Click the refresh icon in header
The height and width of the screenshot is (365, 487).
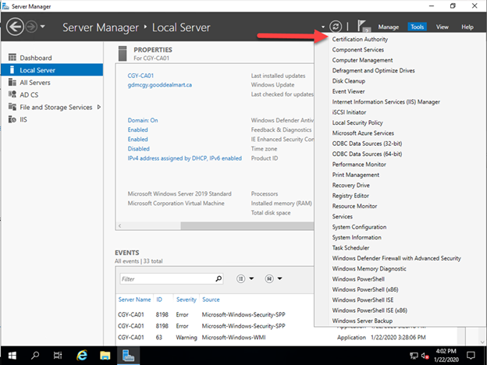336,27
